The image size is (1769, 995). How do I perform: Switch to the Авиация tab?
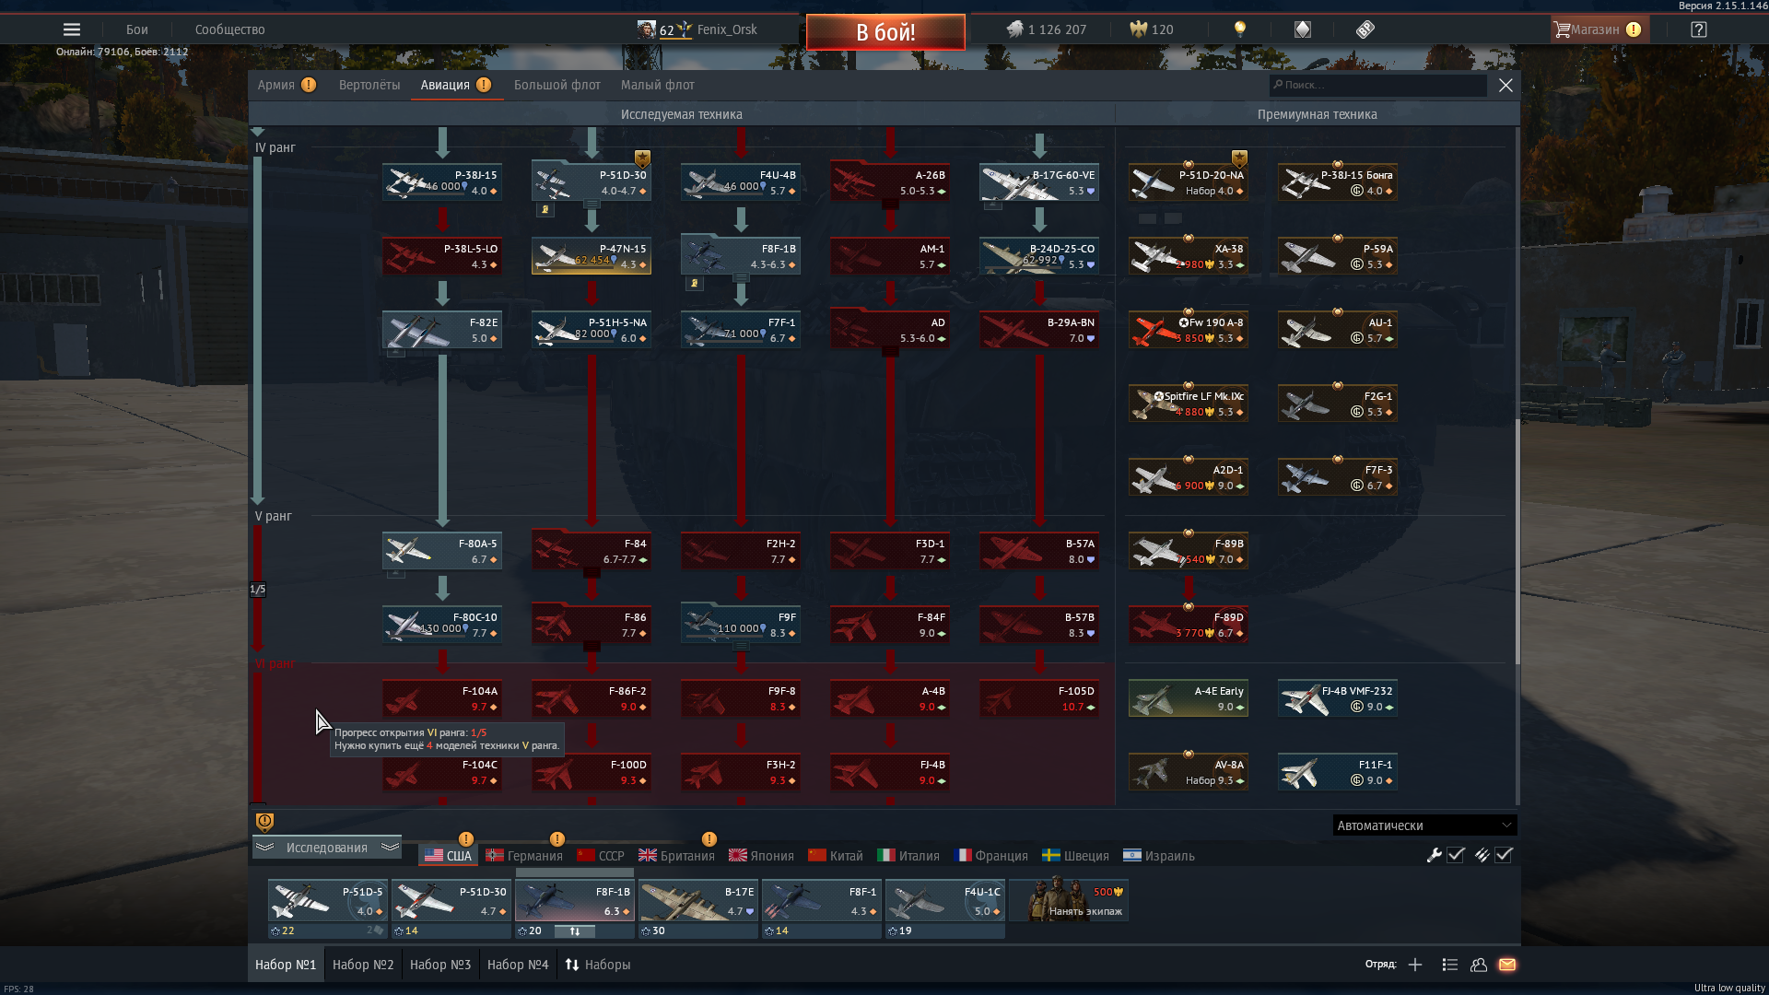coord(456,85)
